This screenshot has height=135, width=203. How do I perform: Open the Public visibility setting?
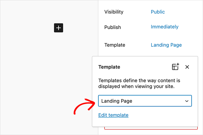coord(158,12)
